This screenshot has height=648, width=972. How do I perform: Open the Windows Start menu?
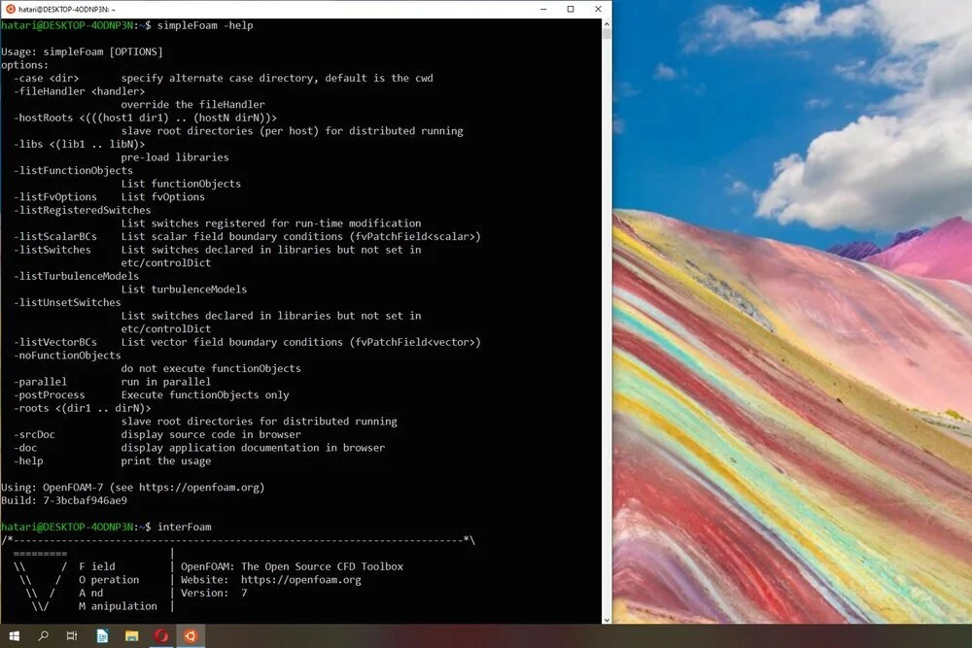(x=14, y=635)
